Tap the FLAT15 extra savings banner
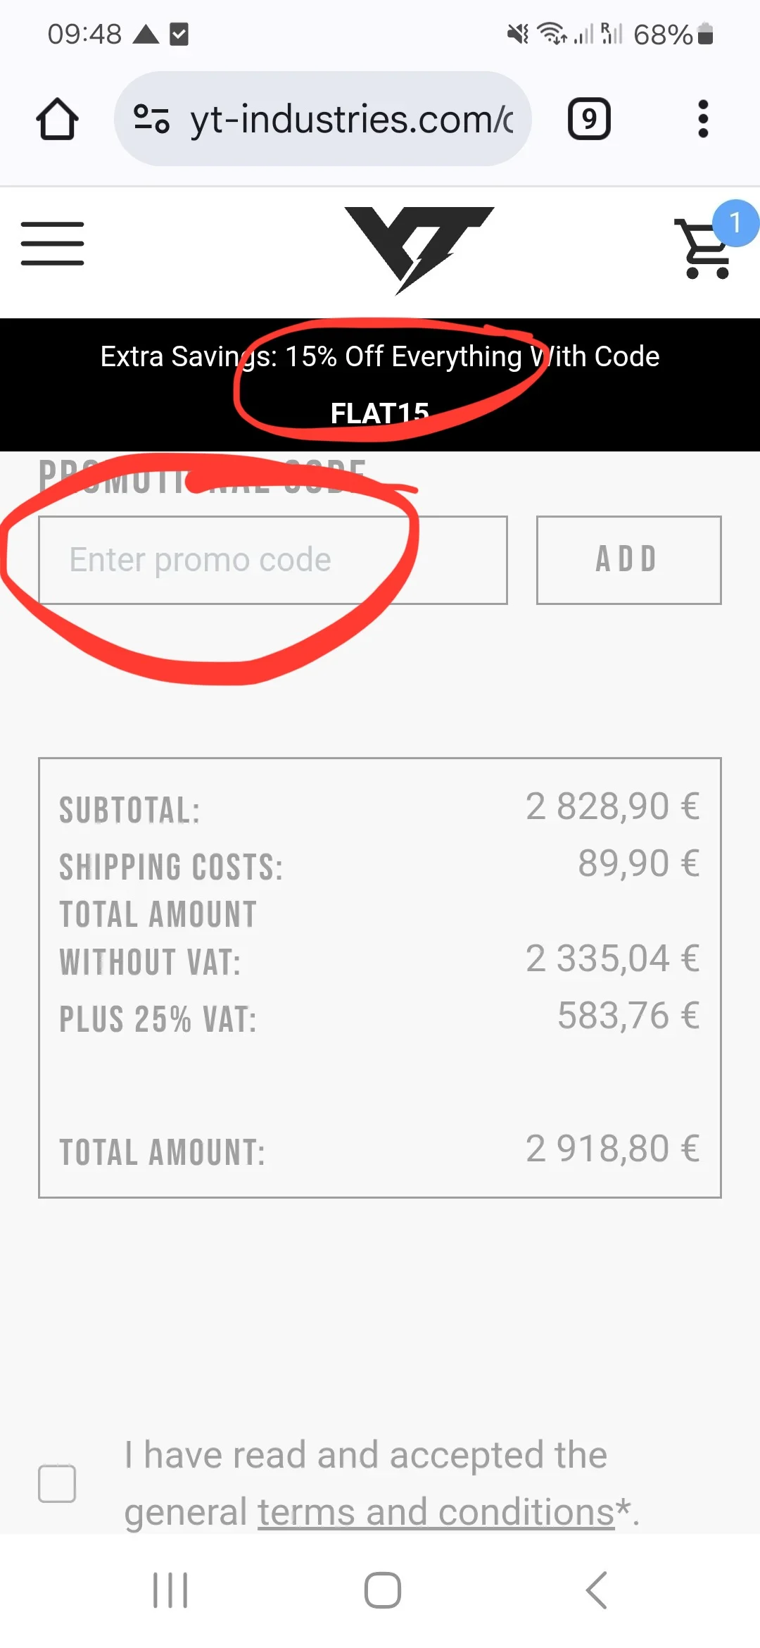 coord(380,384)
